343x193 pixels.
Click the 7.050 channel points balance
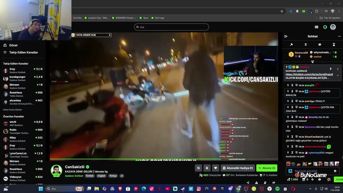tap(293, 179)
